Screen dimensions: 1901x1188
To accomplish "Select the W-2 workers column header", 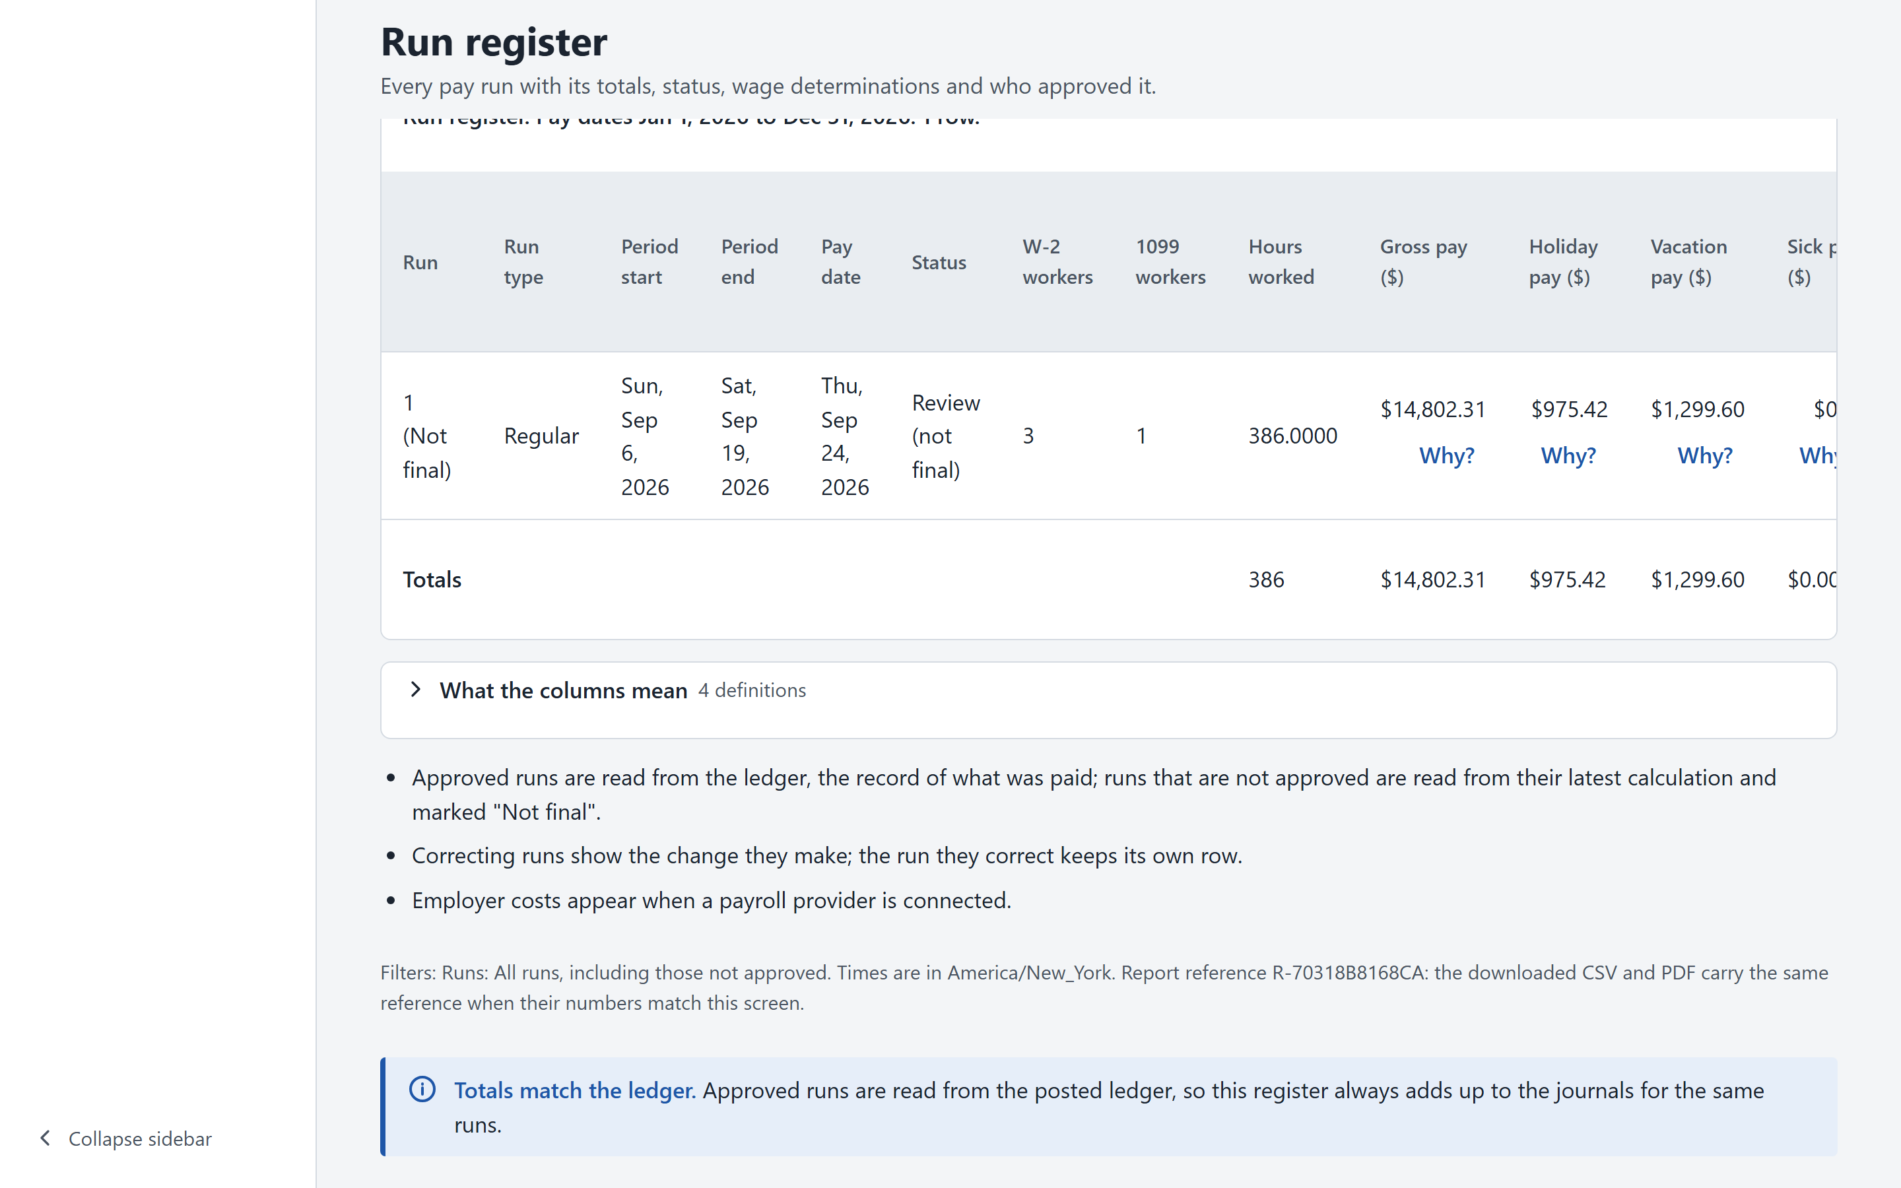I will click(1057, 261).
